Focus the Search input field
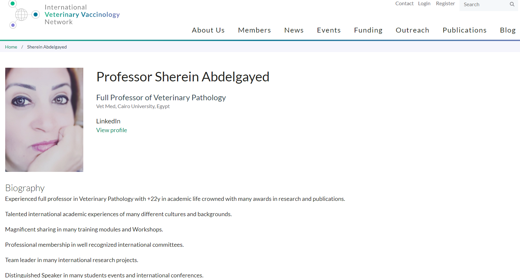520x278 pixels. pyautogui.click(x=484, y=5)
